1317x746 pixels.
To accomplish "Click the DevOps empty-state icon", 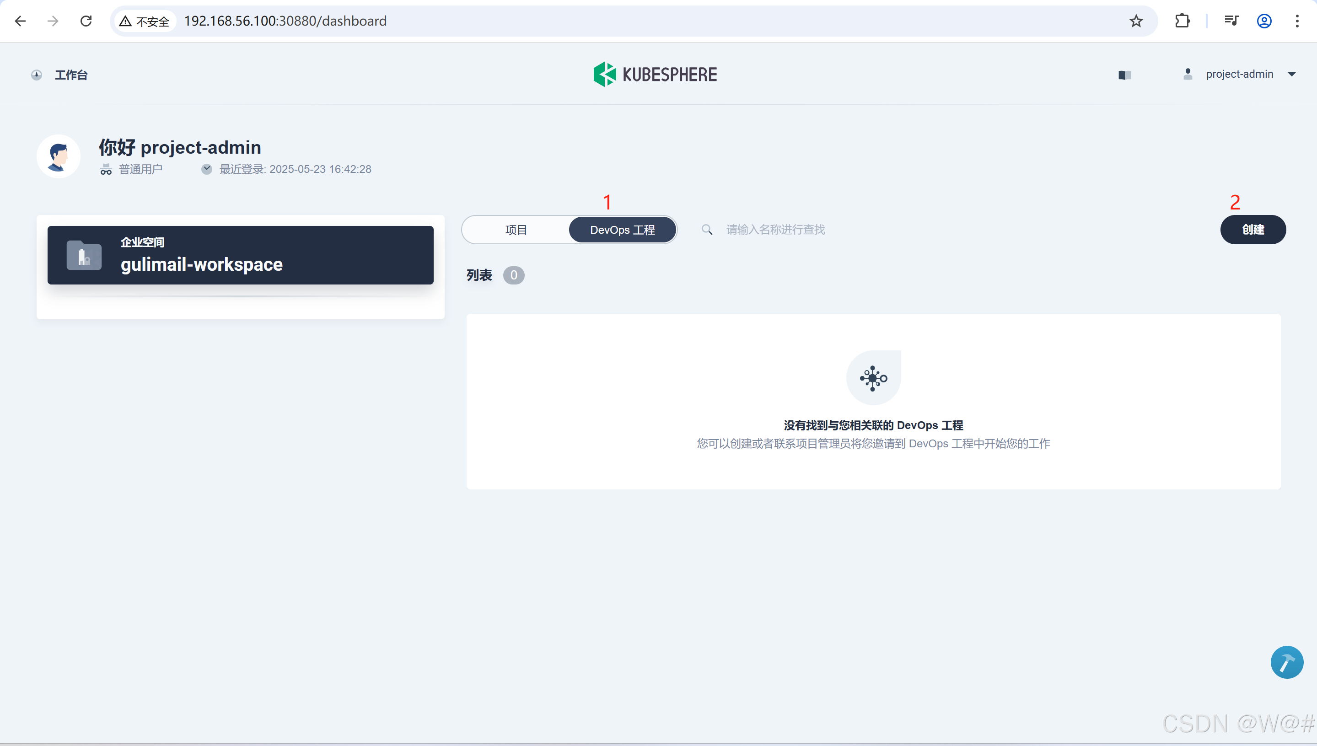I will click(x=873, y=378).
